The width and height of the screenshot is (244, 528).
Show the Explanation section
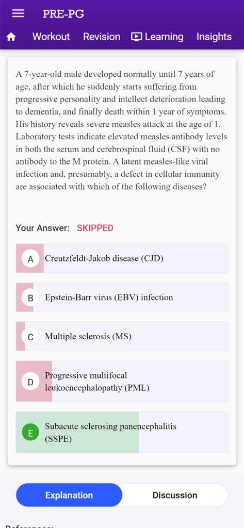[69, 495]
